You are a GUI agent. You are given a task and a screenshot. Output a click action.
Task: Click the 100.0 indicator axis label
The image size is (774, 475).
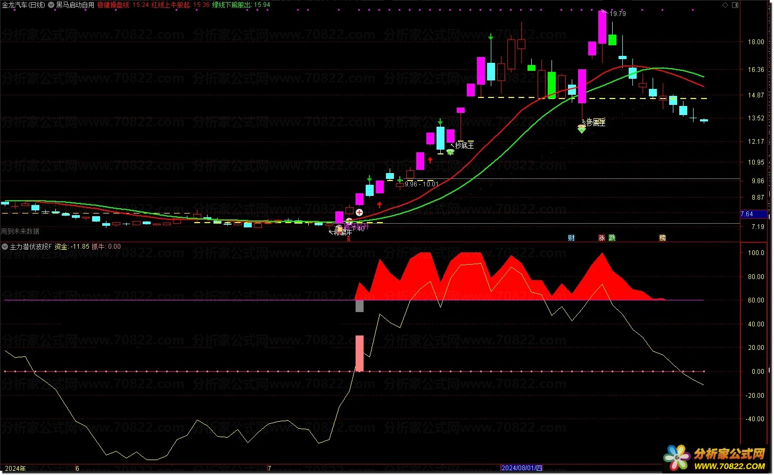(x=756, y=253)
